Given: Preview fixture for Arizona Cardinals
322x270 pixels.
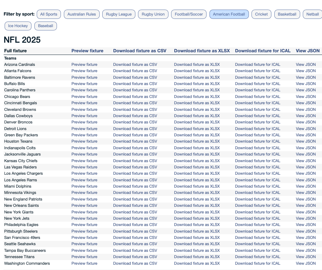Looking at the screenshot, I should [x=84, y=65].
